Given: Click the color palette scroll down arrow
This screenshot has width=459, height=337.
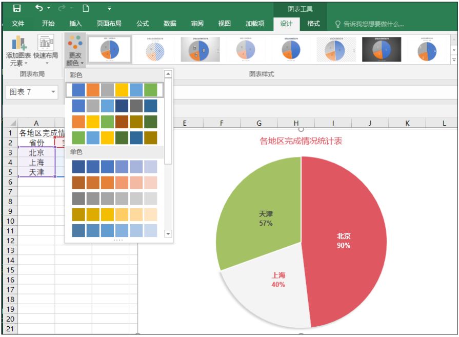Looking at the screenshot, I should [168, 234].
